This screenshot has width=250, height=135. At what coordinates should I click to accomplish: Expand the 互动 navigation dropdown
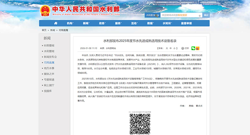click(134, 23)
